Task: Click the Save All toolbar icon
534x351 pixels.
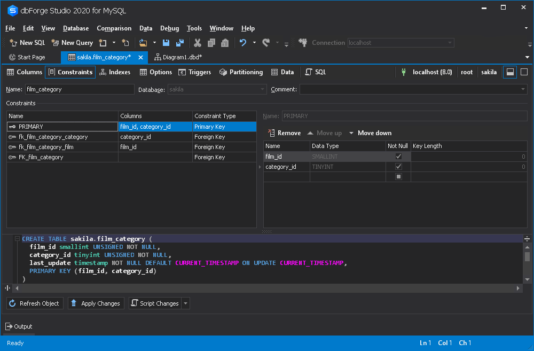Action: (x=180, y=43)
